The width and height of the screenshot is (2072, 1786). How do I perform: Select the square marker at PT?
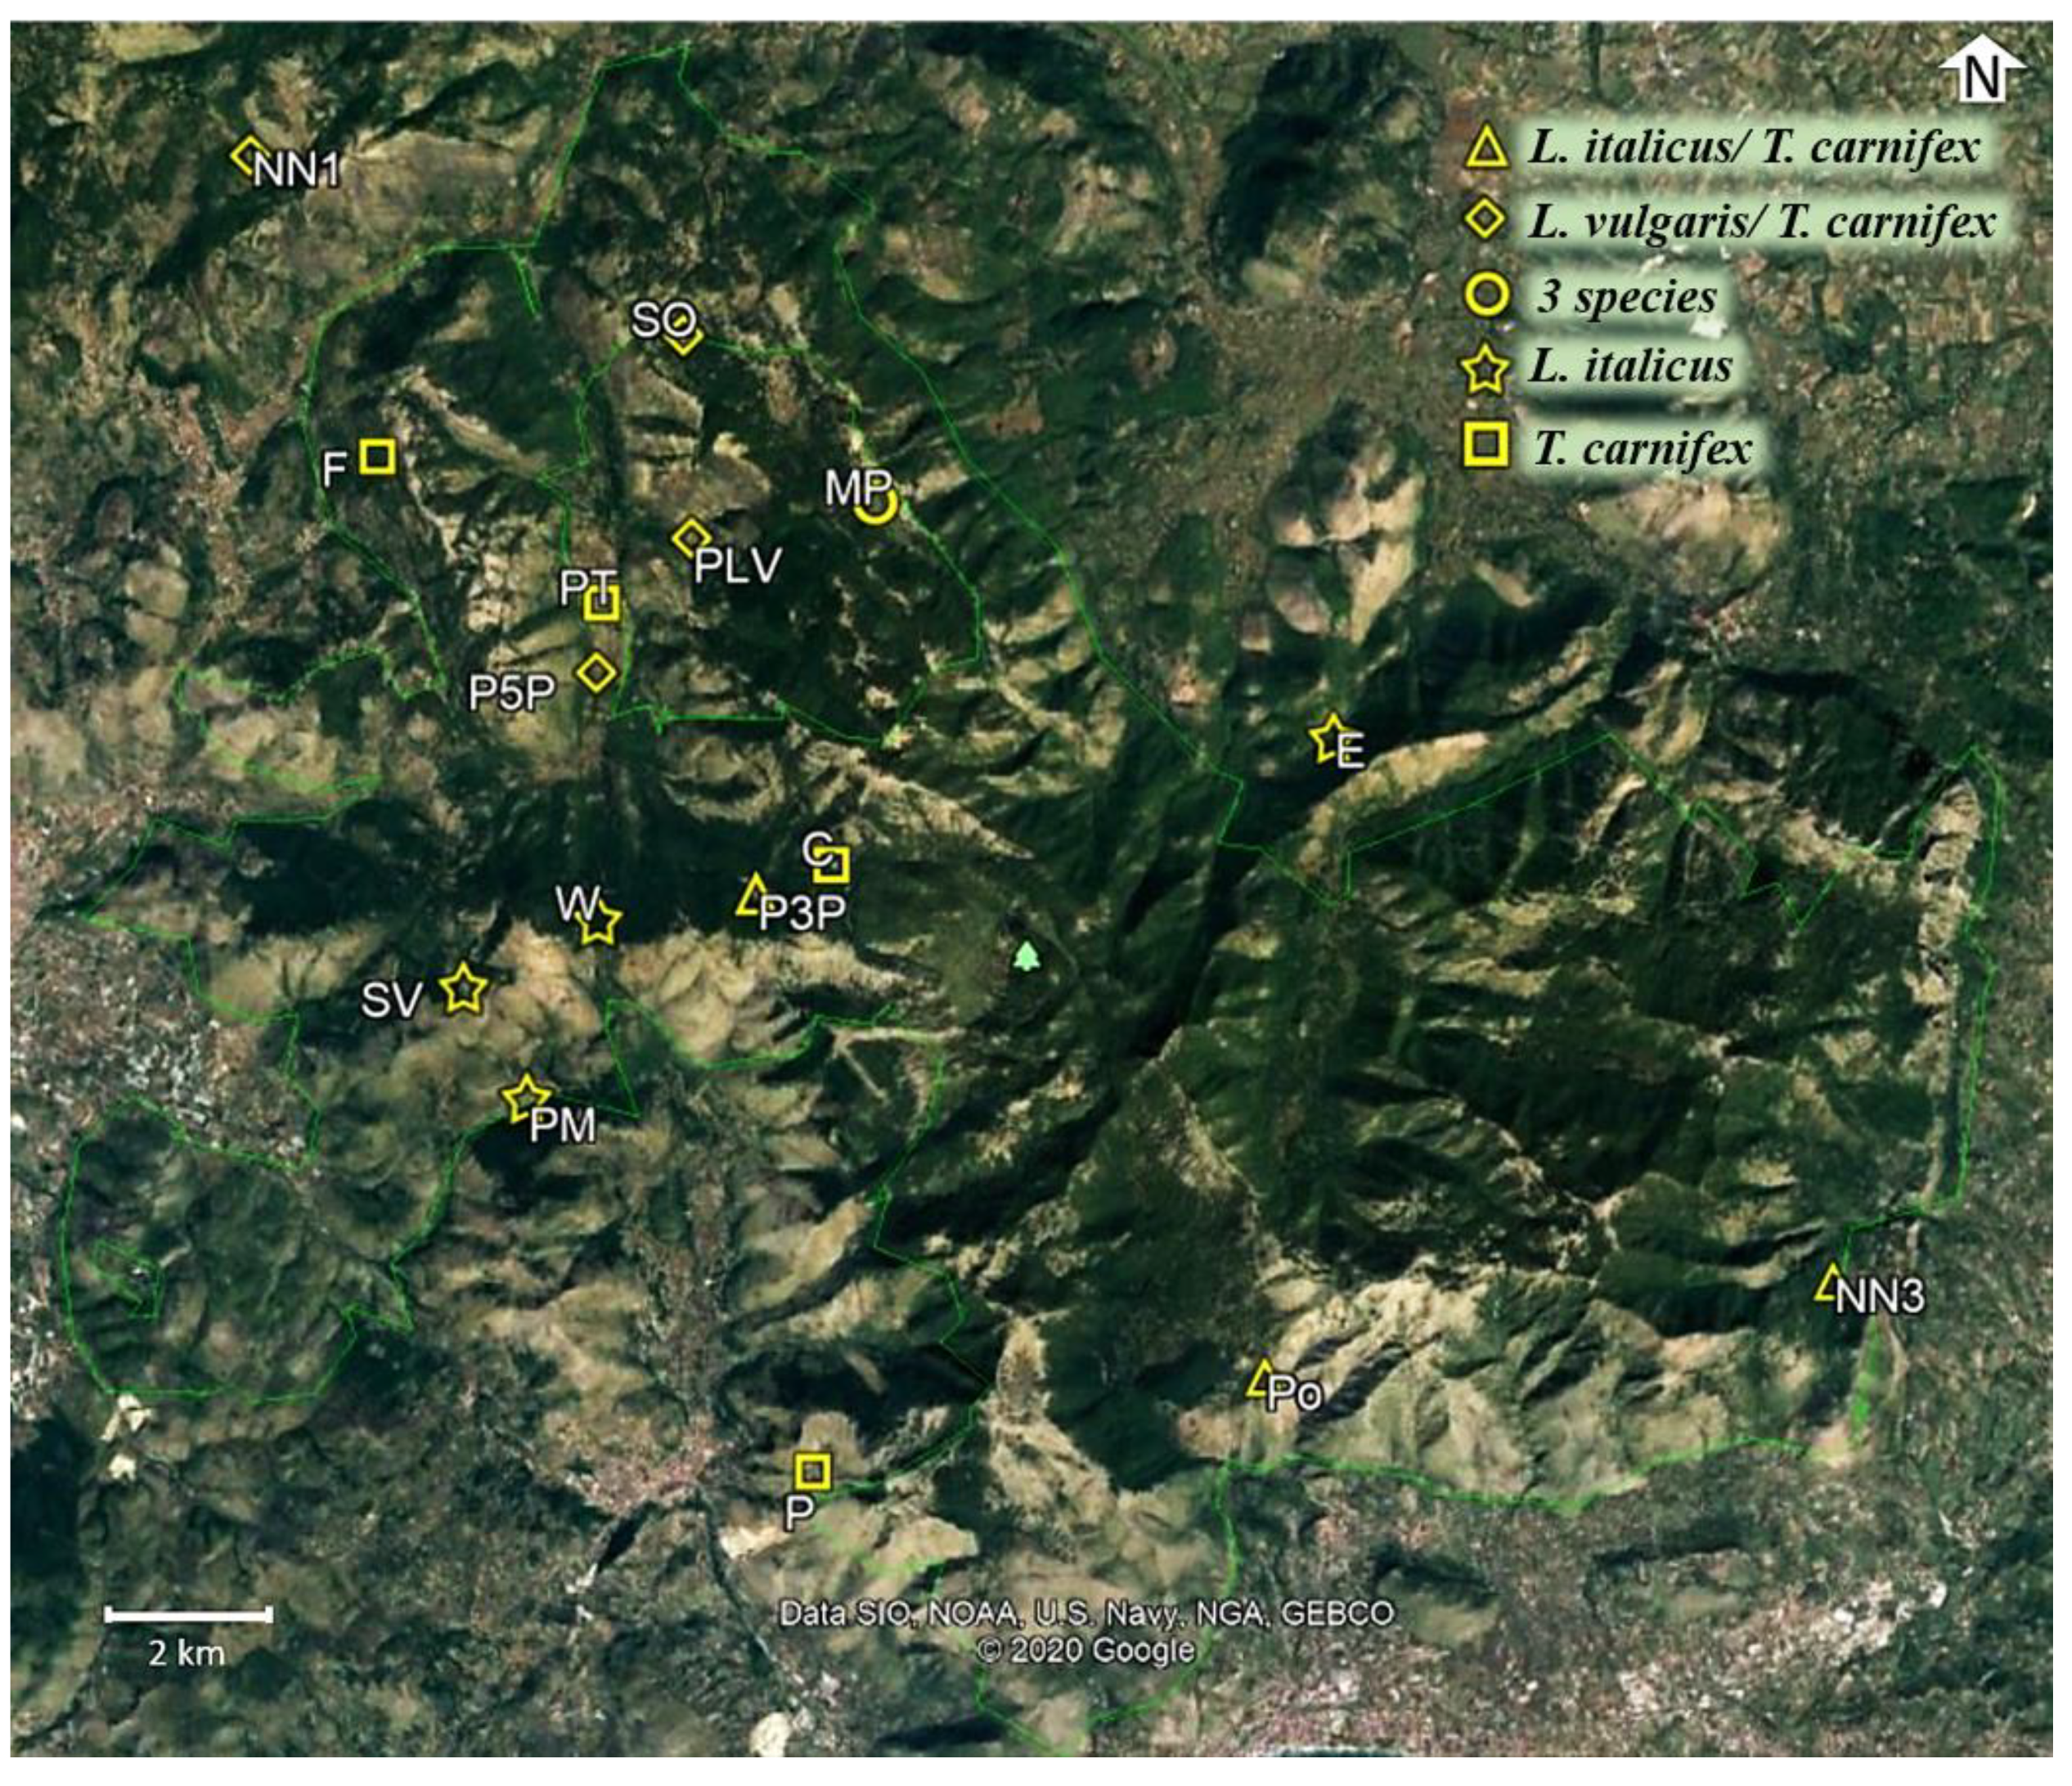602,604
